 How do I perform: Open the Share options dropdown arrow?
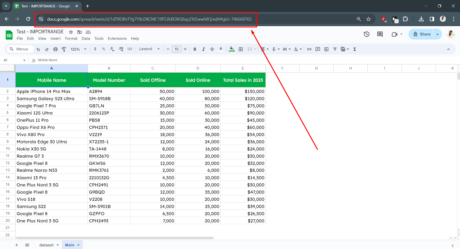[x=438, y=34]
